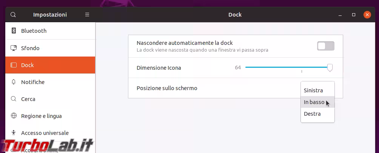Open the Notifiche settings section

coord(33,82)
